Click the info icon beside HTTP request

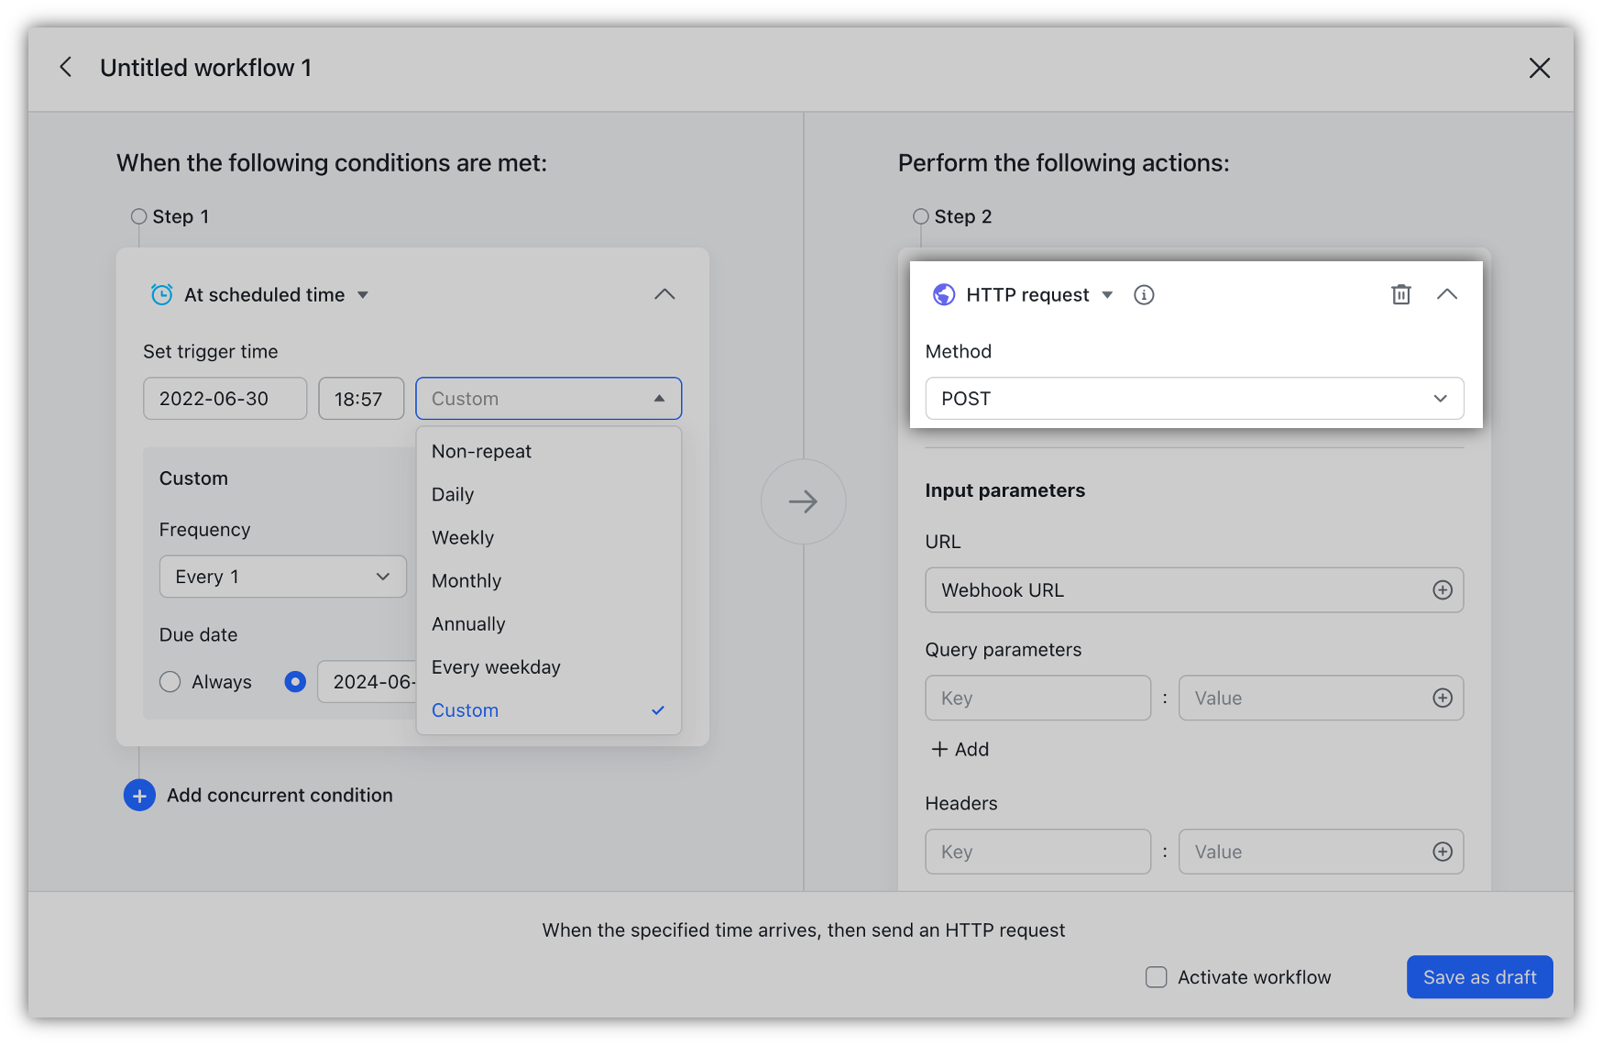(1143, 294)
